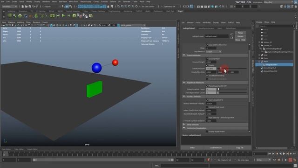Collapse Rigid Body Attributes section
The width and height of the screenshot is (298, 168).
click(x=184, y=83)
